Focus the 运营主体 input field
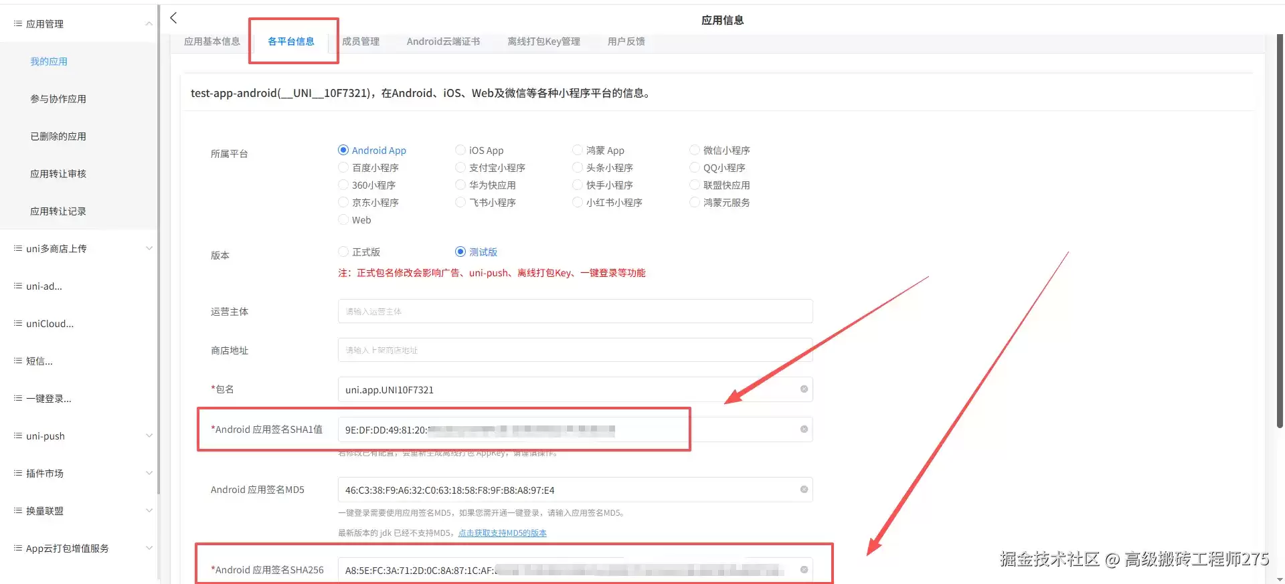Image resolution: width=1285 pixels, height=584 pixels. point(576,312)
